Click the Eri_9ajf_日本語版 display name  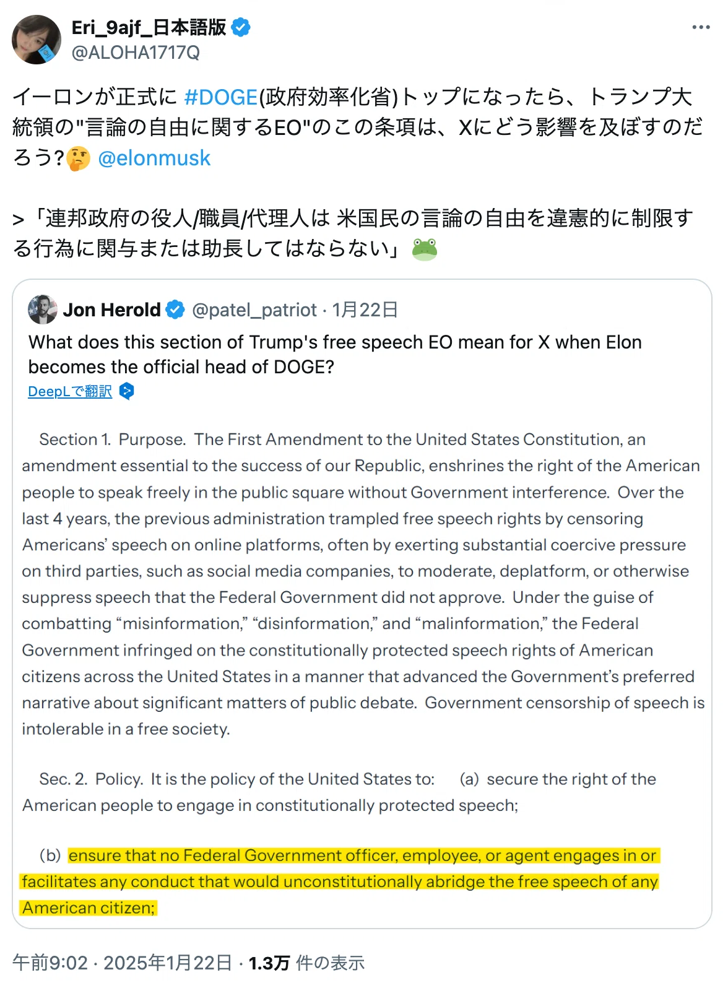149,27
